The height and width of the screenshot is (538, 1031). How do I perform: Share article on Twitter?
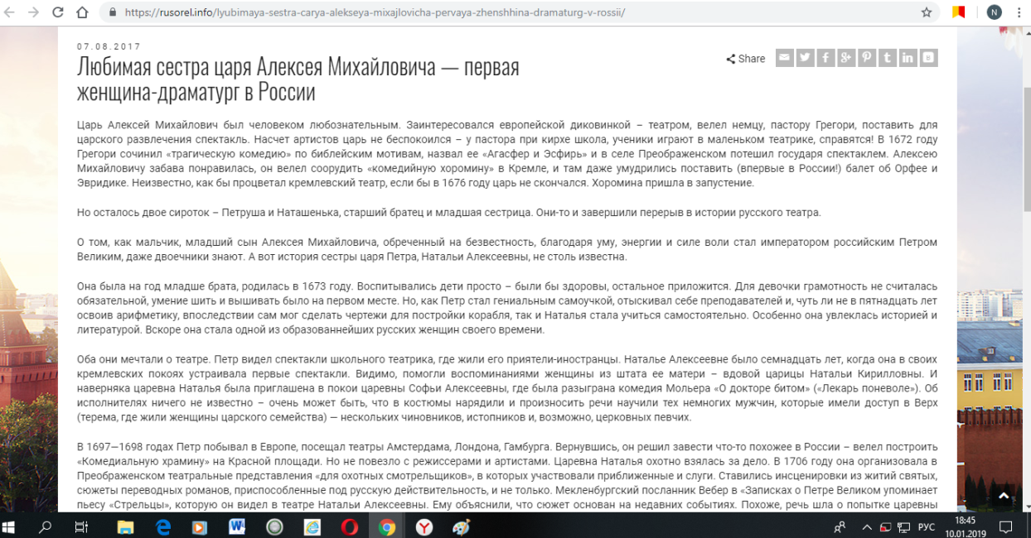click(x=805, y=58)
